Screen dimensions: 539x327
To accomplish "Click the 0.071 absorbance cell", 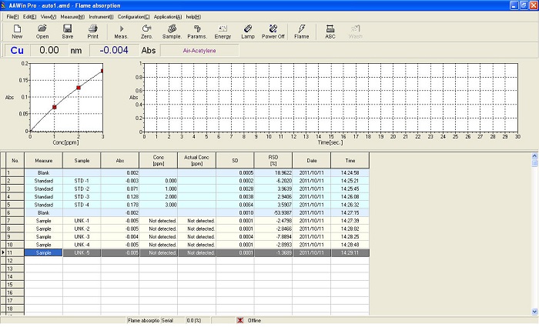I will point(120,189).
